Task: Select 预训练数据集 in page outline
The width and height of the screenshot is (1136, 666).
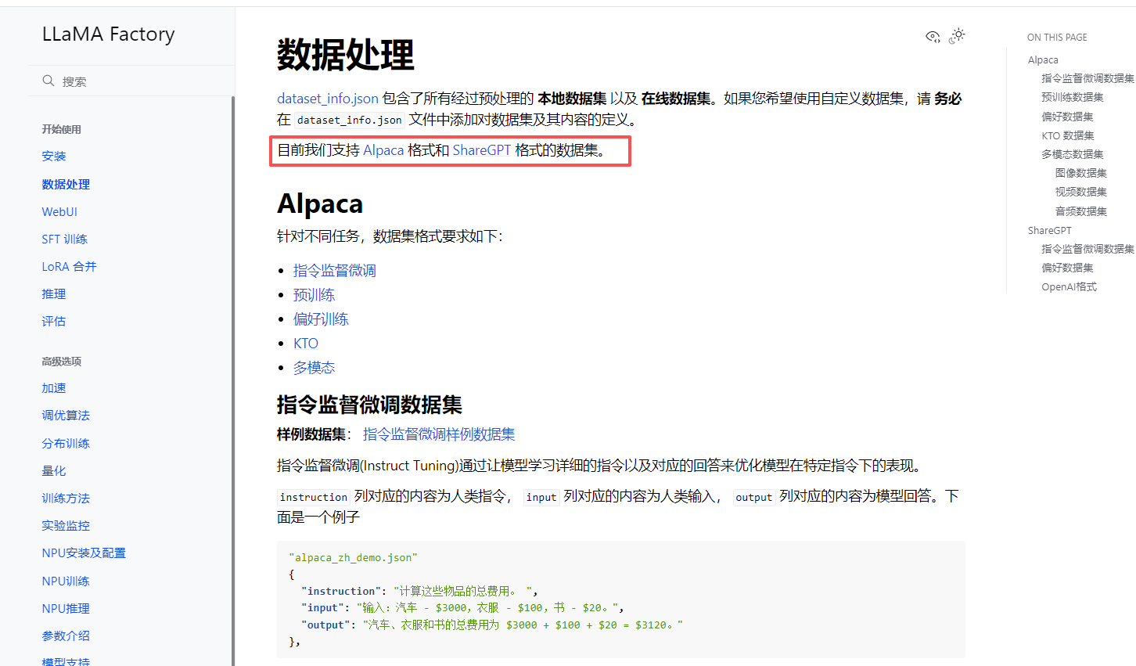Action: [1073, 97]
